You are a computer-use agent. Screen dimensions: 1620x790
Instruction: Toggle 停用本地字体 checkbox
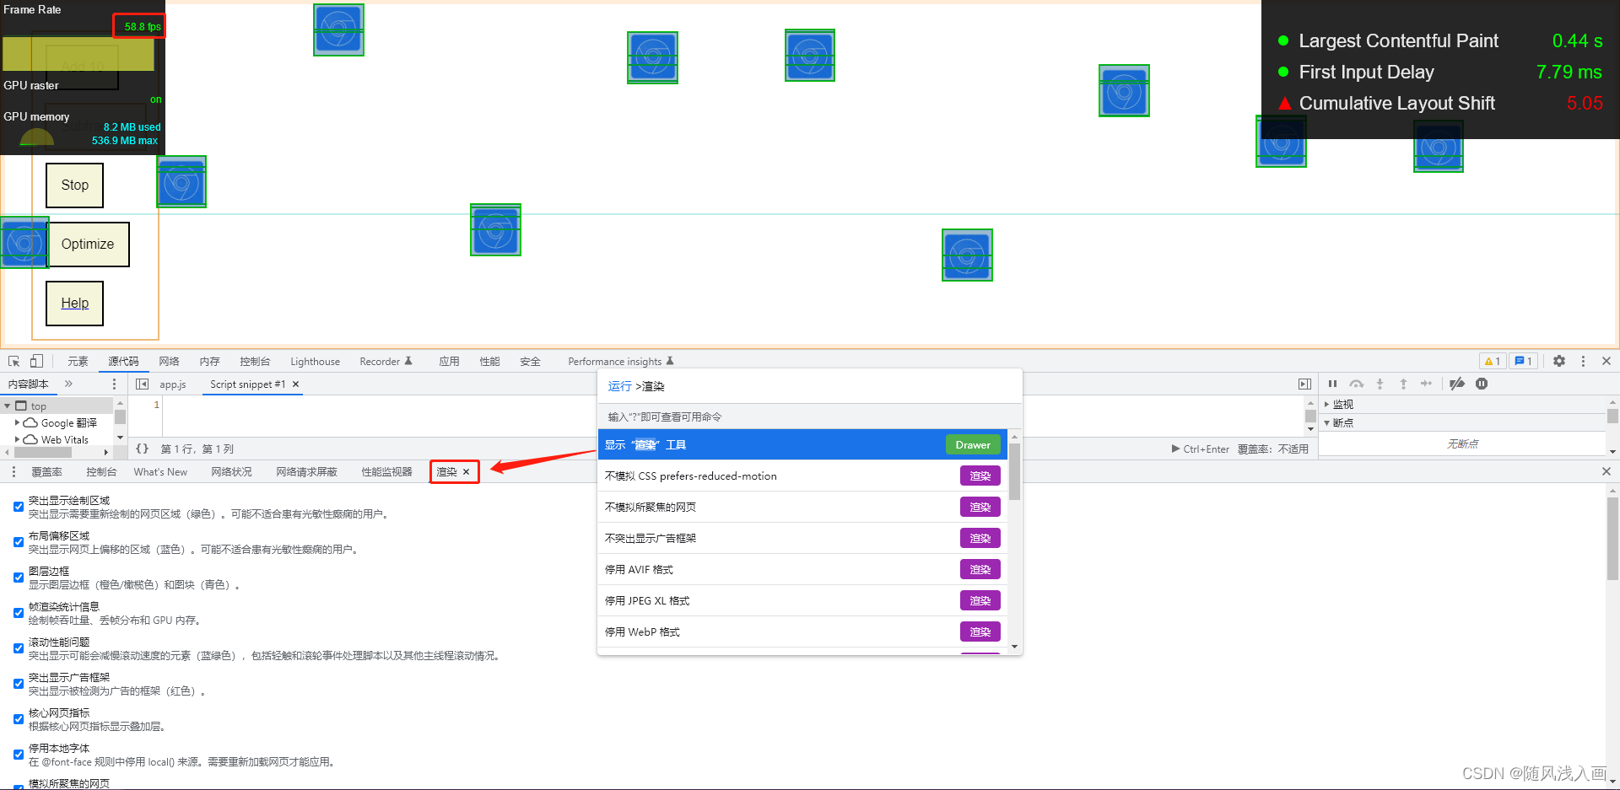pyautogui.click(x=19, y=755)
